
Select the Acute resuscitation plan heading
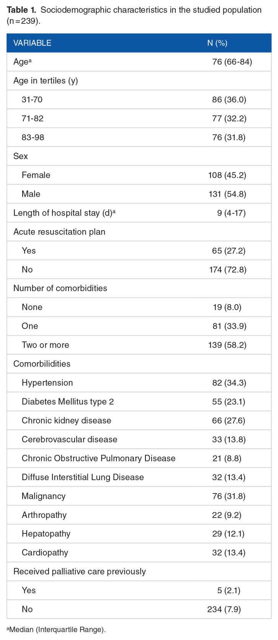pyautogui.click(x=59, y=232)
